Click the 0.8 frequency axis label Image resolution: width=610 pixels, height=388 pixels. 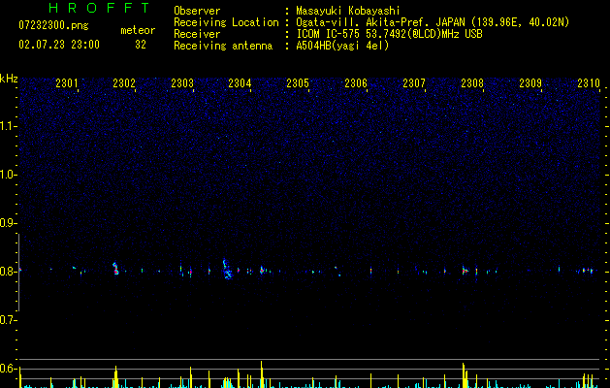click(x=8, y=272)
